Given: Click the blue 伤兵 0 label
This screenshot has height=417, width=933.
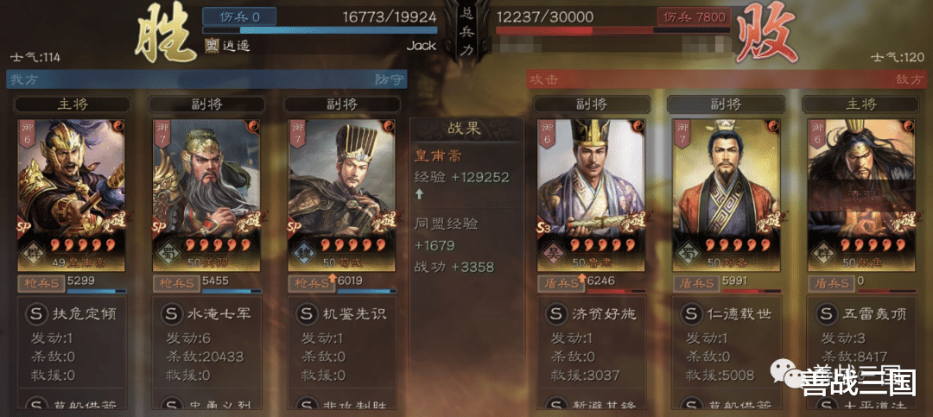Looking at the screenshot, I should (239, 16).
